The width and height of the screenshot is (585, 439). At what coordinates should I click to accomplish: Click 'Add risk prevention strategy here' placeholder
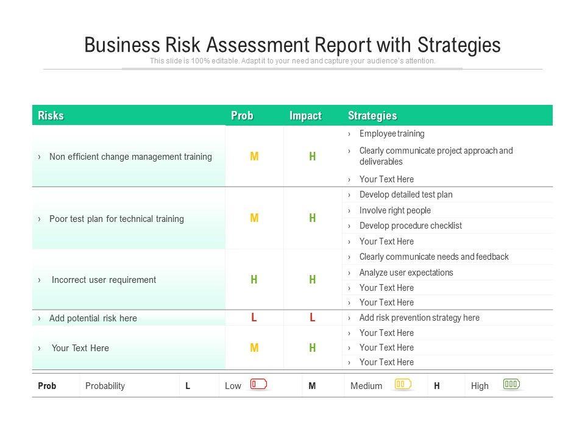(419, 318)
